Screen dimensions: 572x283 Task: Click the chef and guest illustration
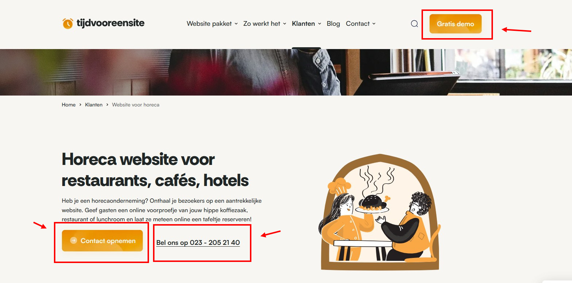click(x=380, y=212)
